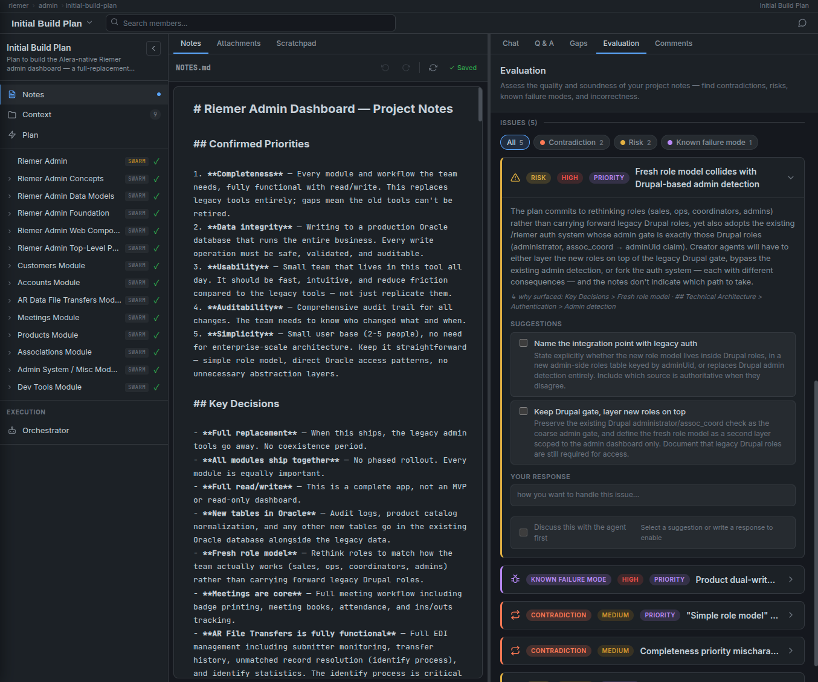Click the green checkmark beside Meetings Module
The image size is (818, 682).
[x=156, y=318]
